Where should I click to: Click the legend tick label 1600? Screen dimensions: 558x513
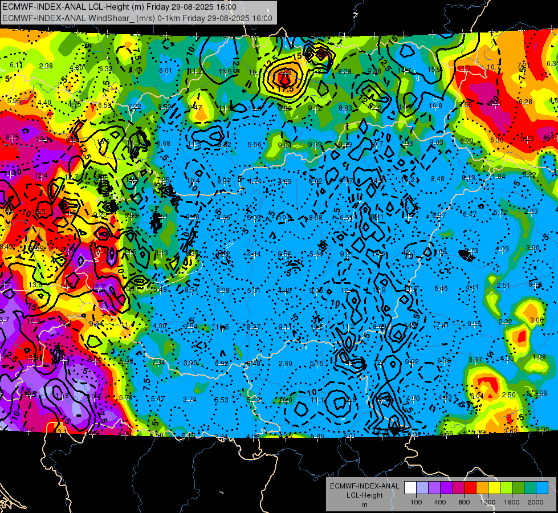(x=512, y=502)
